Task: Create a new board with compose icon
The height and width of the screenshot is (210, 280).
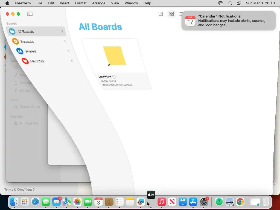Action: click(x=161, y=14)
